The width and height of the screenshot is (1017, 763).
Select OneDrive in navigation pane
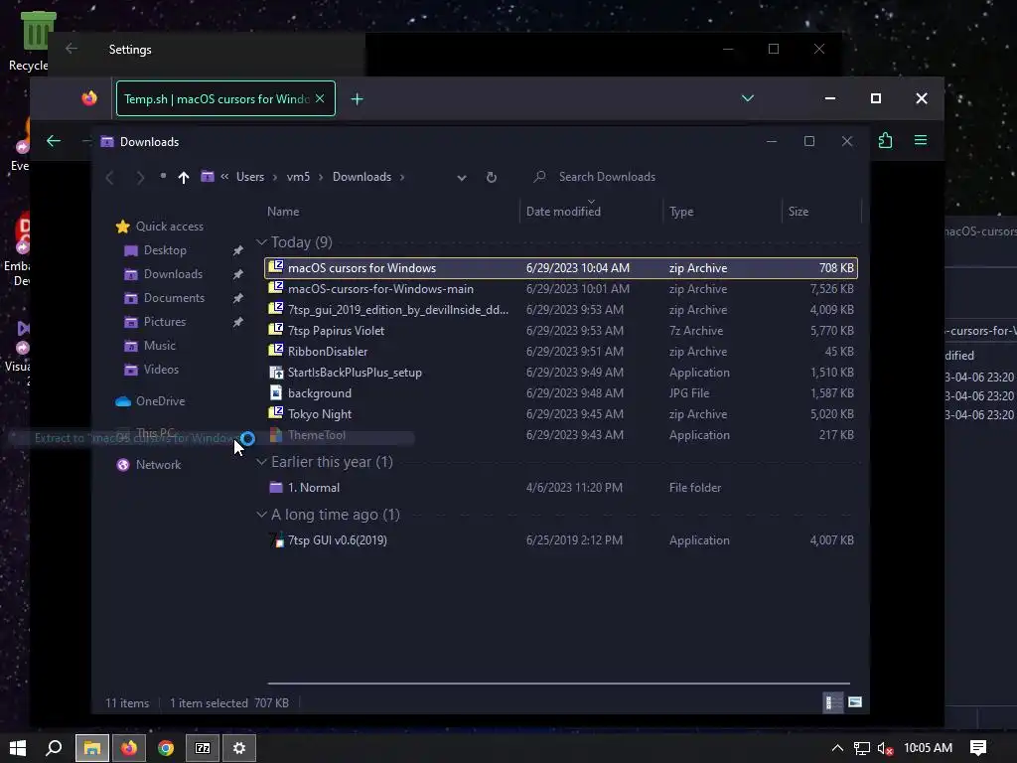[x=160, y=401]
